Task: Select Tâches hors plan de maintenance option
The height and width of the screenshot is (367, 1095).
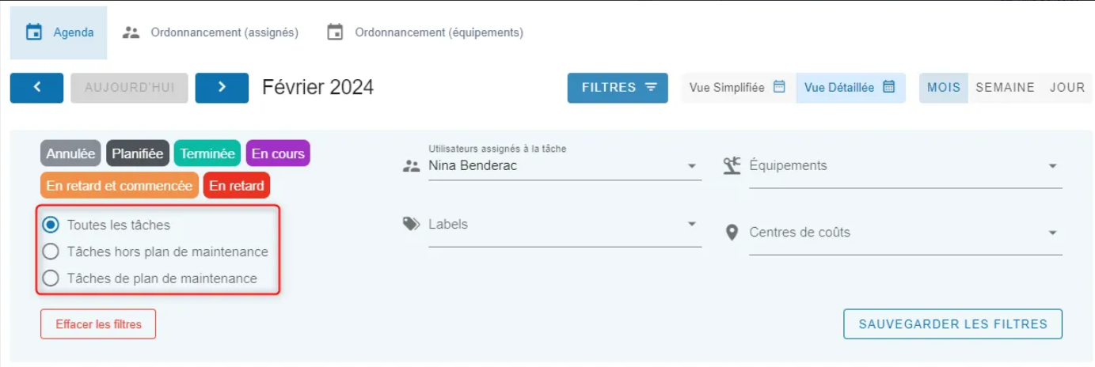Action: [51, 252]
